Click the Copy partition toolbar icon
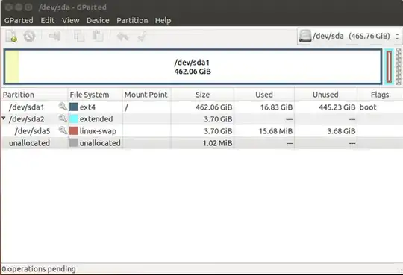Viewport: 403px width, 275px height. tap(79, 36)
